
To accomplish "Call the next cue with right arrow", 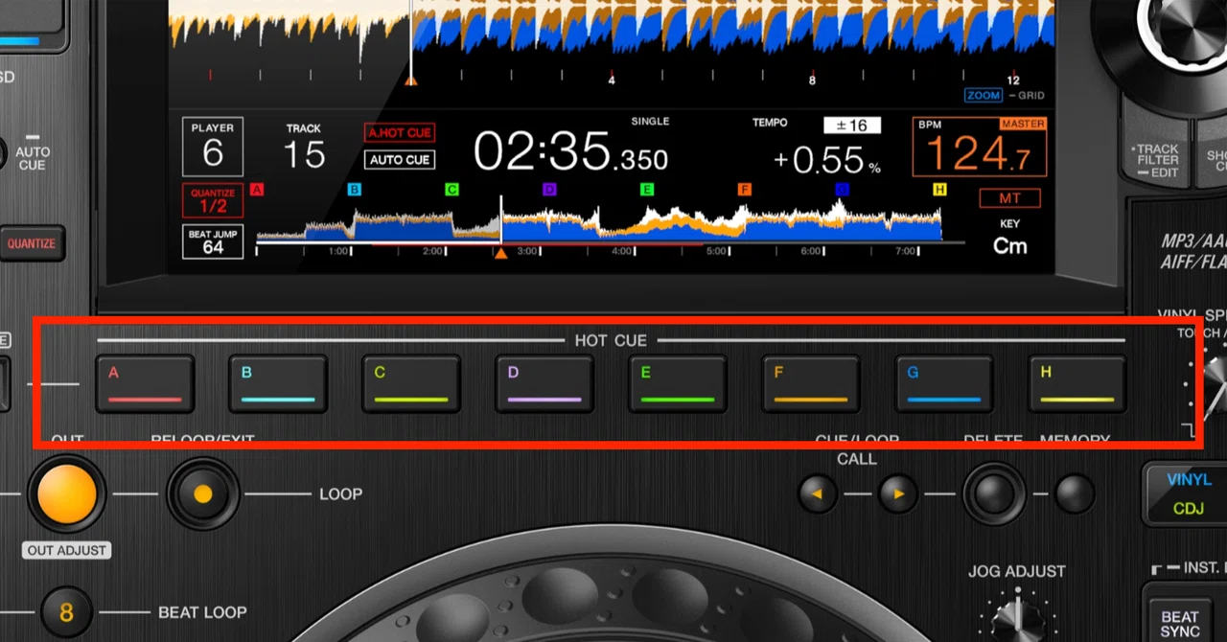I will pos(899,494).
